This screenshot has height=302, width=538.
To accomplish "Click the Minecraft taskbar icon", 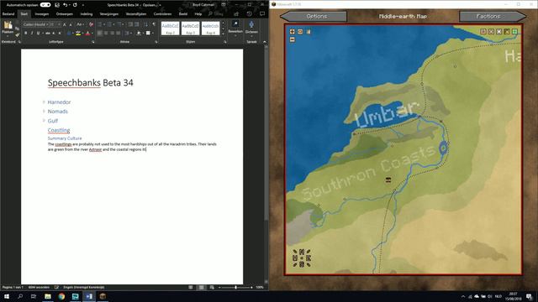I will 103,296.
